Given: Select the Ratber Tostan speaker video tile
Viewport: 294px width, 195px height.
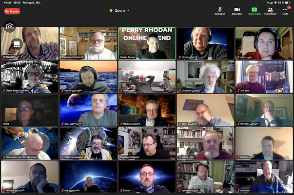Looking at the screenshot, I should click(147, 43).
